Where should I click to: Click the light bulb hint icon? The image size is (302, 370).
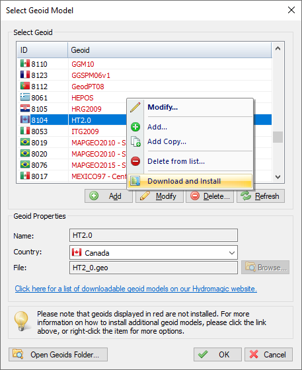click(x=21, y=321)
